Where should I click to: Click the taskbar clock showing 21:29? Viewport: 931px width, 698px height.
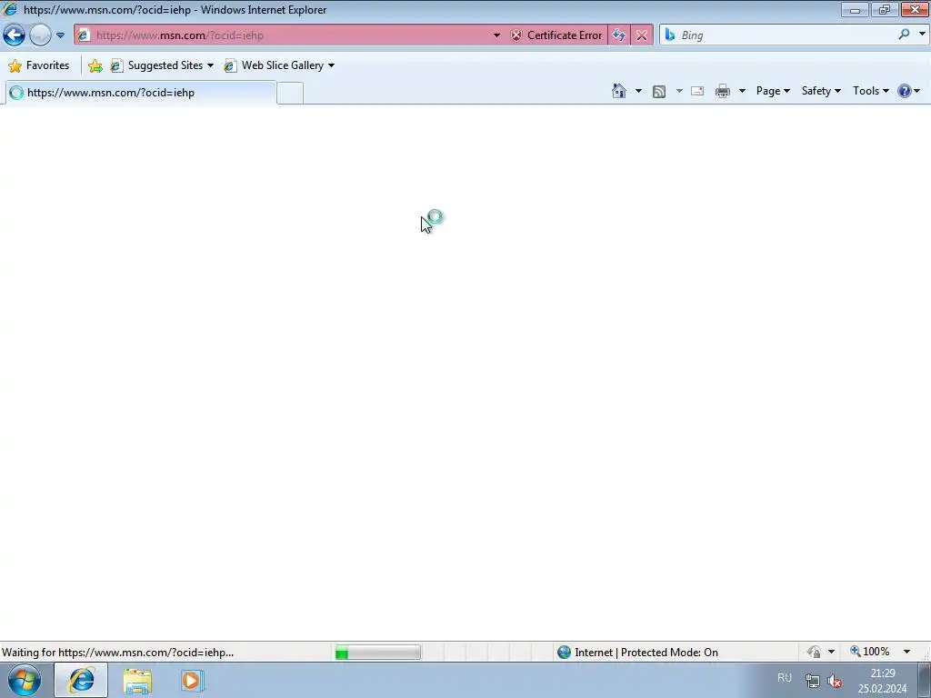[882, 681]
